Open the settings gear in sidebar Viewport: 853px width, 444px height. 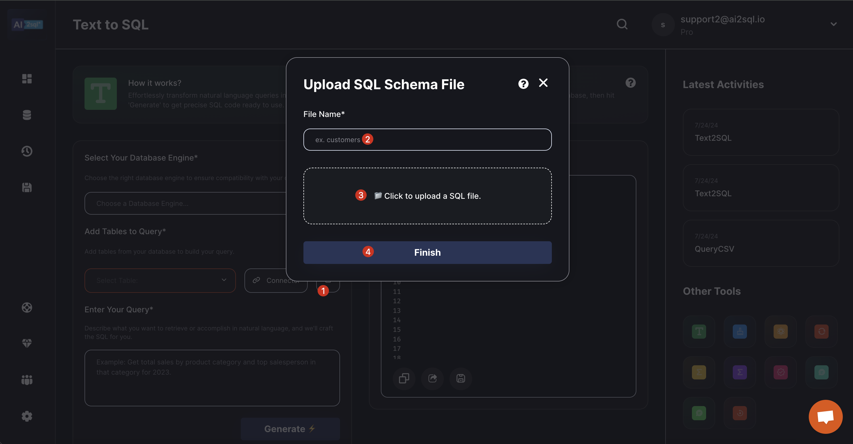27,416
